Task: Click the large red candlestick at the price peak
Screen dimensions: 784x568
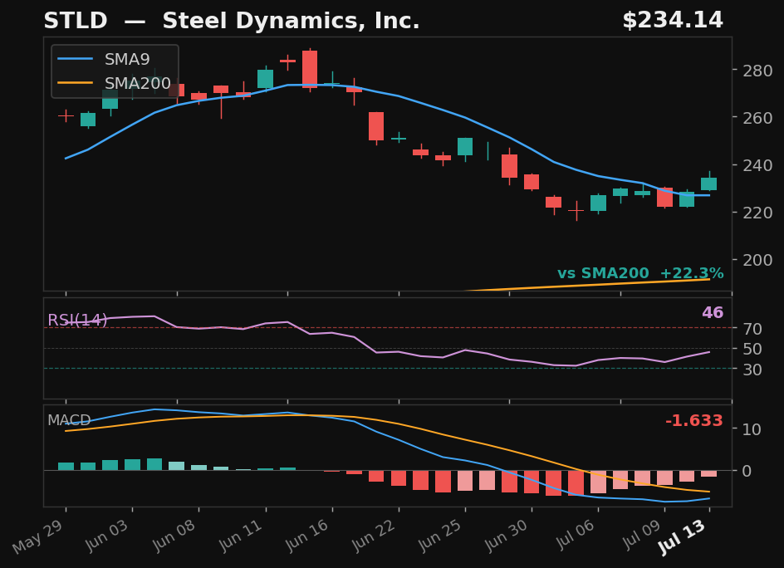Action: [x=310, y=69]
